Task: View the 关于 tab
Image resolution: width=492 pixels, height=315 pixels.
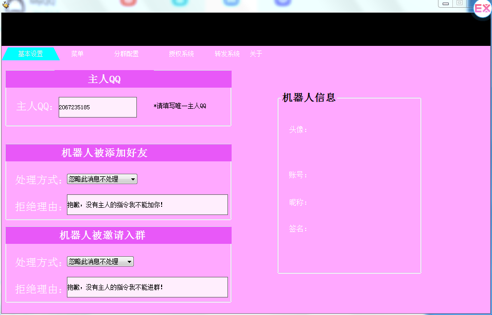Action: click(256, 54)
